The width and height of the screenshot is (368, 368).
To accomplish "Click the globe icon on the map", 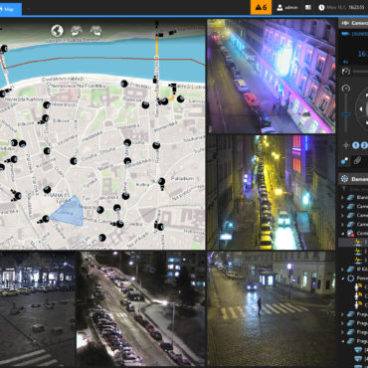I will tap(58, 31).
